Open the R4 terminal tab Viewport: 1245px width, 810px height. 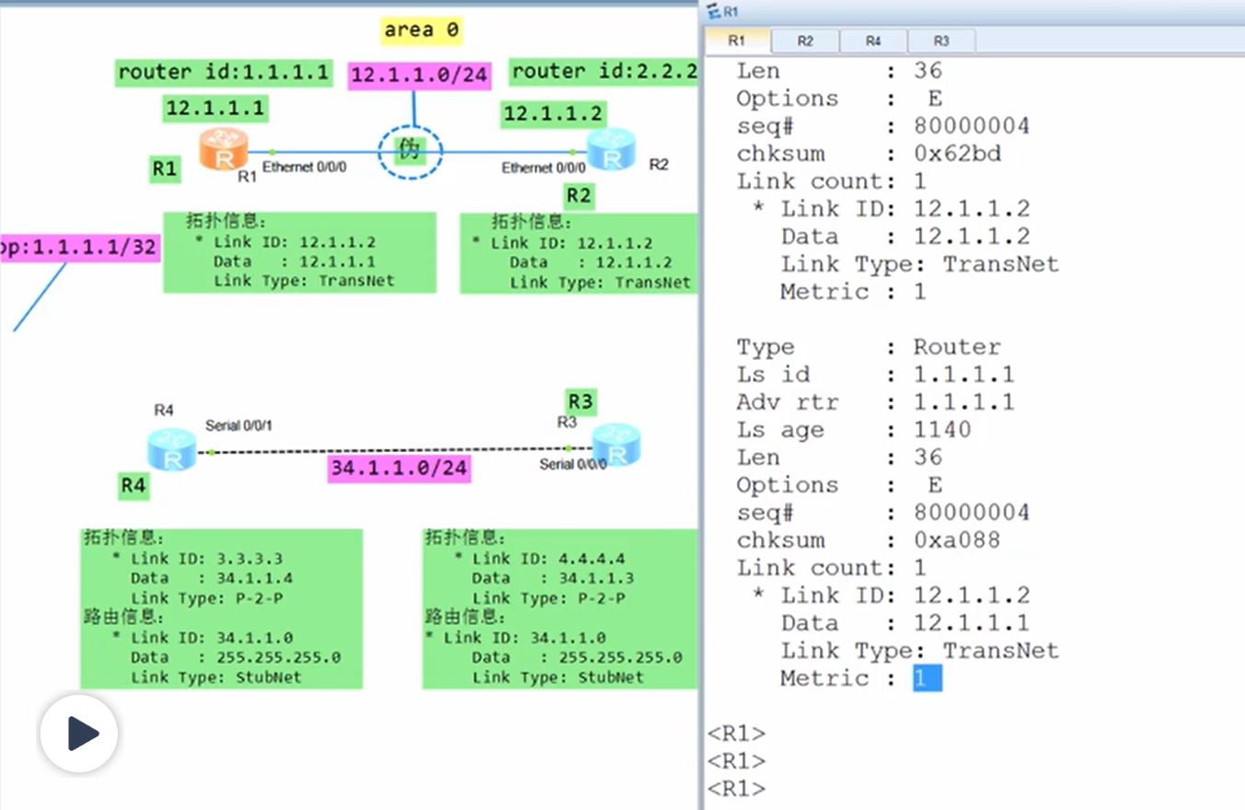(873, 41)
